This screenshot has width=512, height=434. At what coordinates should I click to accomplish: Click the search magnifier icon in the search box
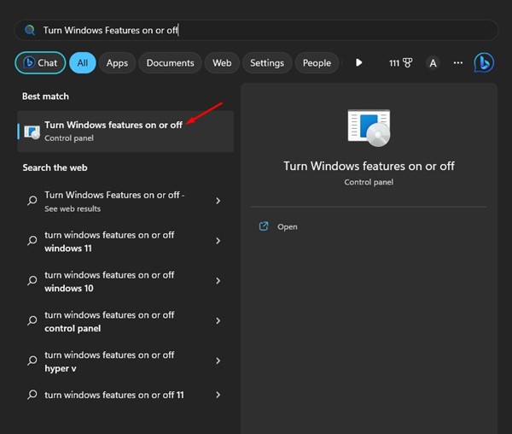tap(30, 30)
